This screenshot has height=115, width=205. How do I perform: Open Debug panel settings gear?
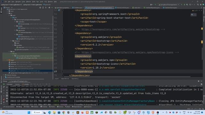pos(199,81)
